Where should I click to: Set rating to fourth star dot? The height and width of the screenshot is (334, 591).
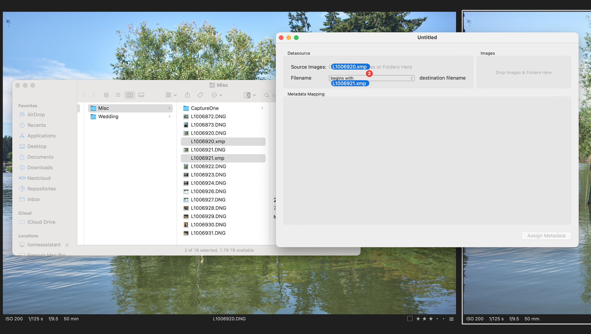tap(437, 319)
